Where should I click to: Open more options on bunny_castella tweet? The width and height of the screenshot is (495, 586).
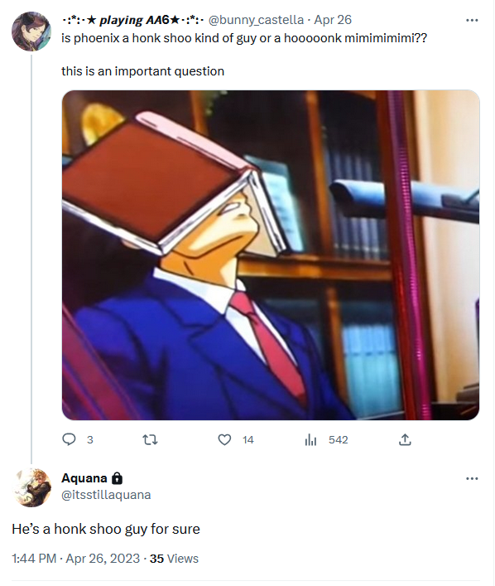[x=472, y=20]
